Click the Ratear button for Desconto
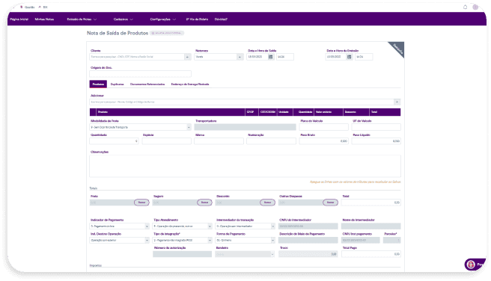The height and width of the screenshot is (281, 491). coord(267,203)
